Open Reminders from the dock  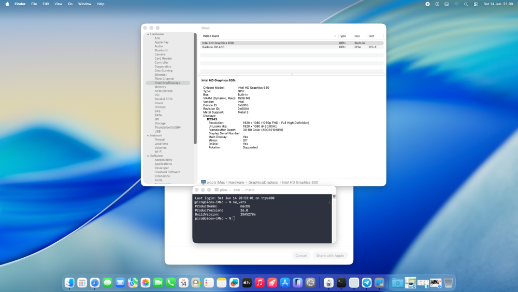tap(209, 283)
